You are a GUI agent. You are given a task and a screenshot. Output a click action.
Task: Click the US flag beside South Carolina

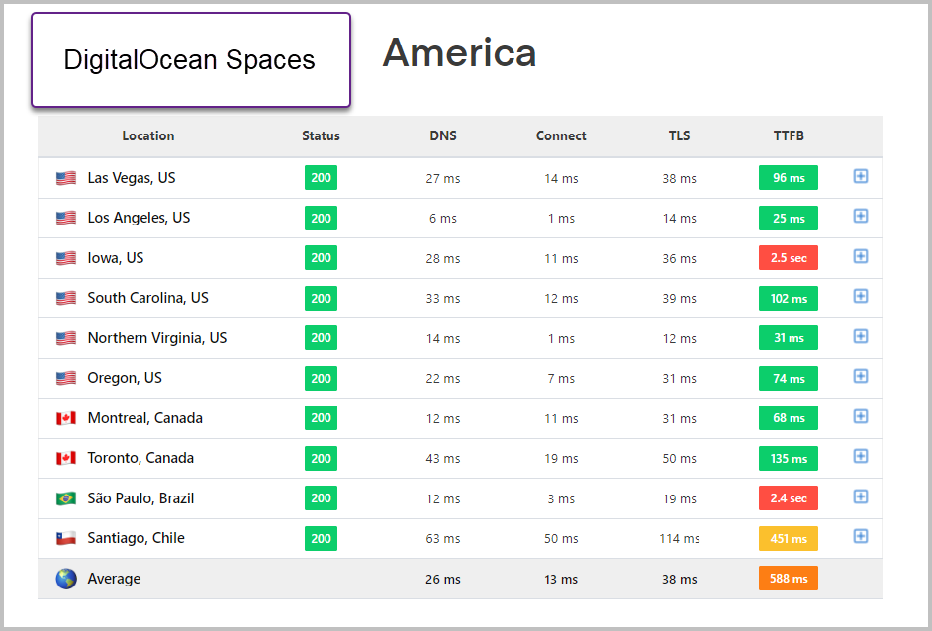click(66, 299)
